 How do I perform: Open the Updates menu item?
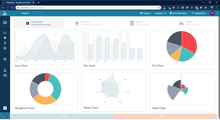click(160, 13)
